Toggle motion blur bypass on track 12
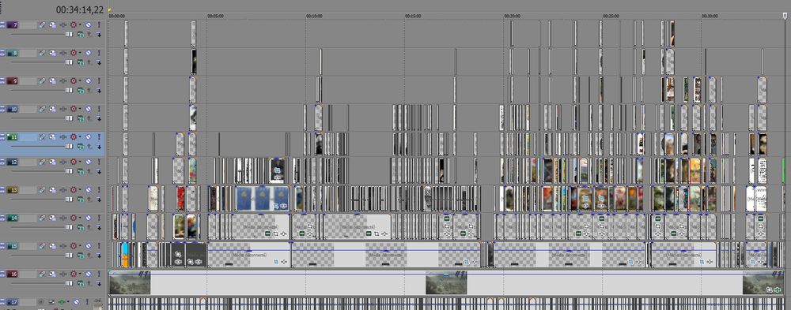 (42, 162)
